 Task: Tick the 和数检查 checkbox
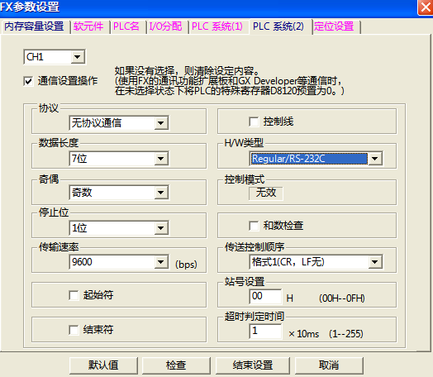[x=254, y=226]
